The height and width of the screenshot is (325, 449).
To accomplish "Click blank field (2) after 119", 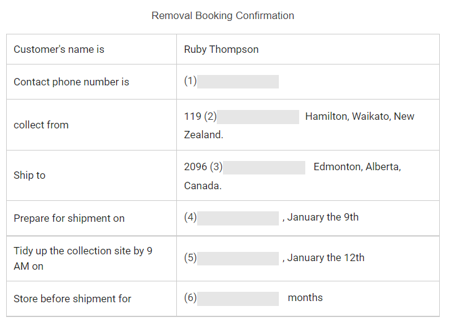I will [x=257, y=117].
